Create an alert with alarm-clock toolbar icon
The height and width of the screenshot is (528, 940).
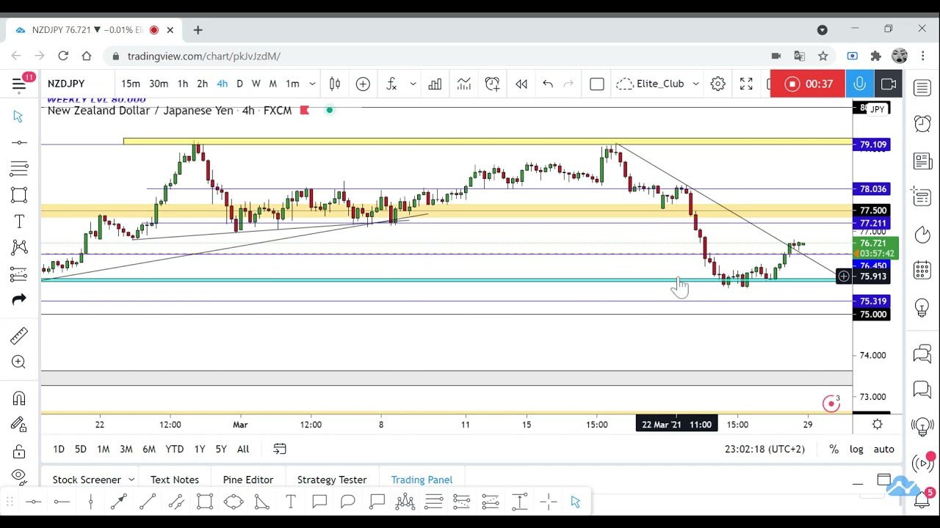tap(492, 84)
